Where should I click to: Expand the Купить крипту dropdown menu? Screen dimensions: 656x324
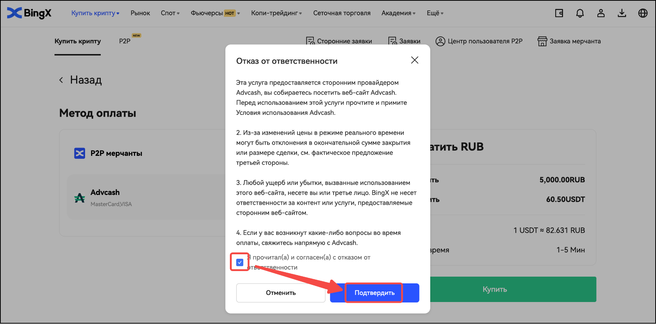(95, 13)
